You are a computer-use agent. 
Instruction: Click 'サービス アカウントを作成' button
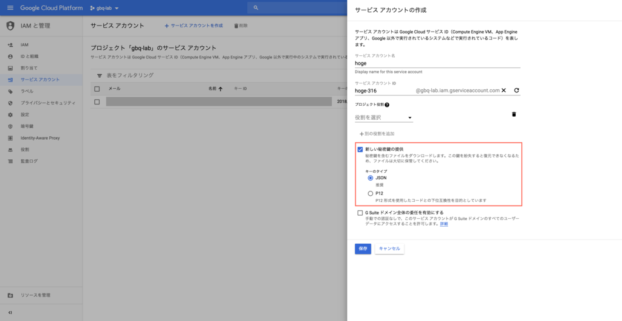(x=194, y=26)
